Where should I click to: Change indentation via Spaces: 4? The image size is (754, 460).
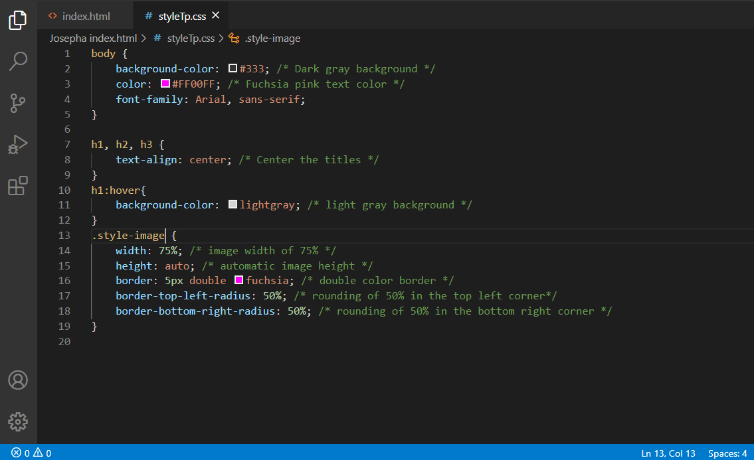coord(727,453)
